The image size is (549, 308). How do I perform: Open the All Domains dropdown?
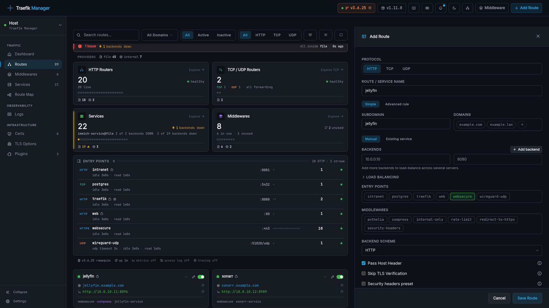tap(160, 35)
